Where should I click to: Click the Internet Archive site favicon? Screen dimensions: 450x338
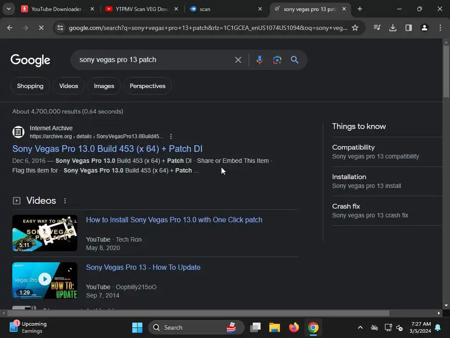point(18,132)
